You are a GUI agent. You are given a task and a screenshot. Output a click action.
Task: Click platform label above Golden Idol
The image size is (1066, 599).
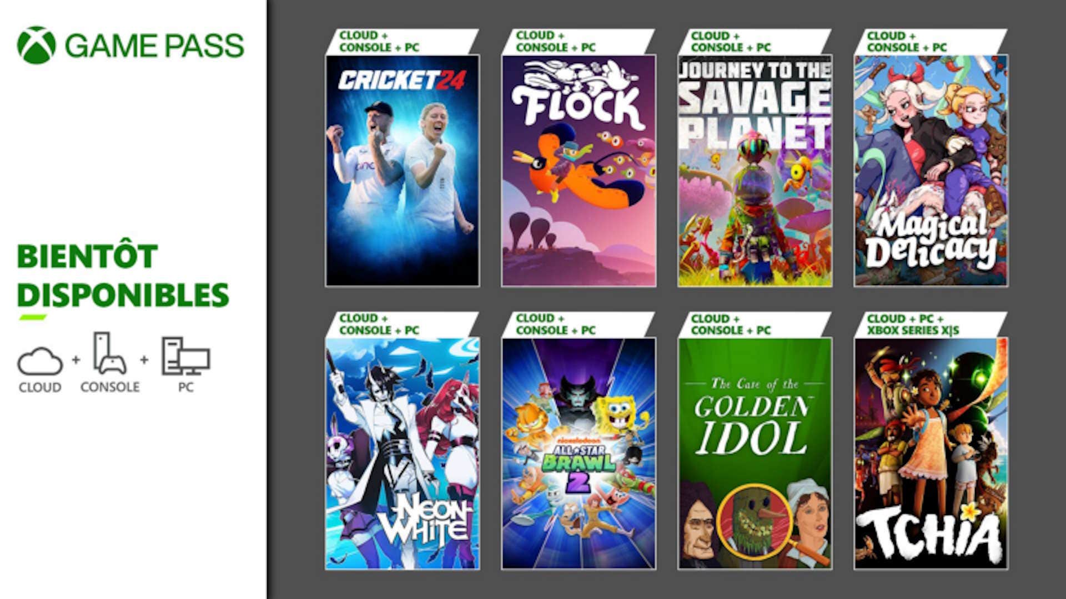(731, 324)
